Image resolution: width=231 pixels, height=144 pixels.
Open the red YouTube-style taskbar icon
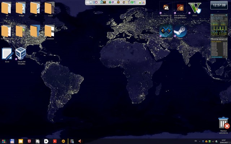55,141
